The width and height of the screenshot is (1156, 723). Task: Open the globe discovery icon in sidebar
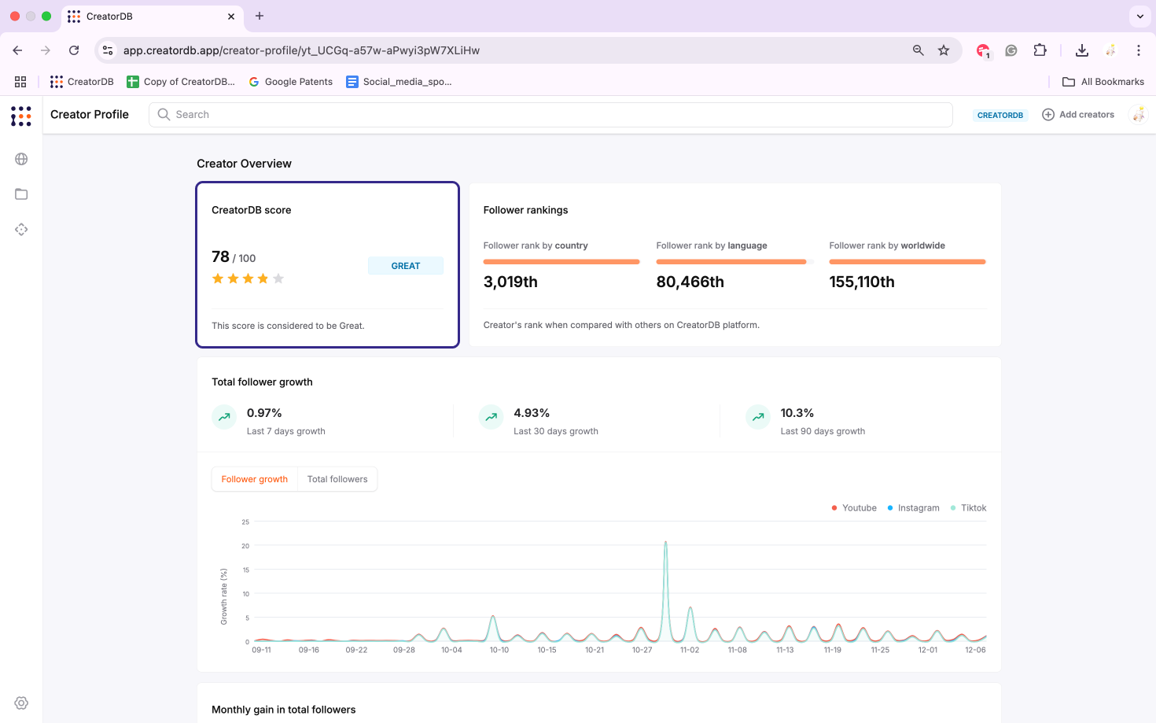(x=21, y=159)
